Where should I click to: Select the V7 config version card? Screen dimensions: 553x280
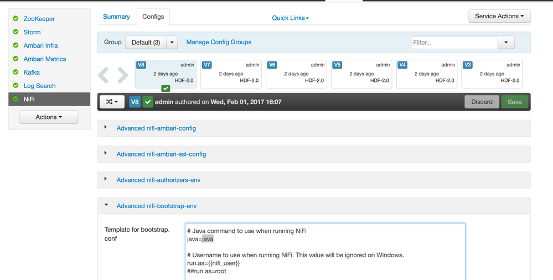(x=231, y=74)
